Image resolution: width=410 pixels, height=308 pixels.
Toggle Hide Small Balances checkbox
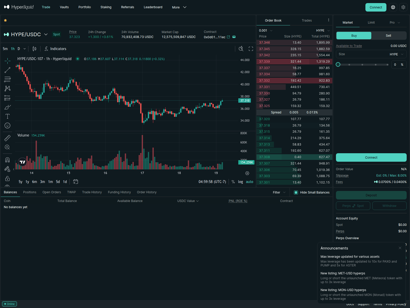coord(296,192)
